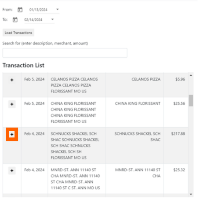Open the From date calendar icon
The image size is (211, 203).
pos(20,10)
